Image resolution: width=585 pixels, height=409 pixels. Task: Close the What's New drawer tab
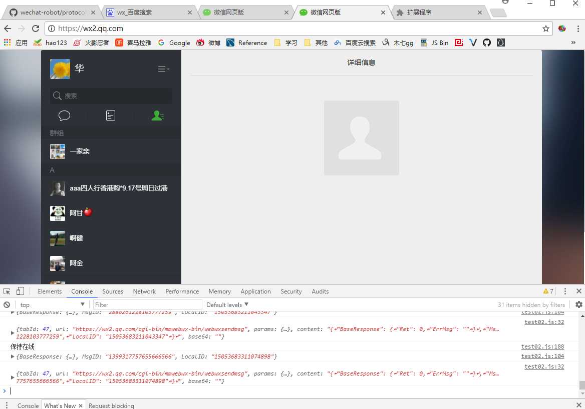click(x=80, y=405)
